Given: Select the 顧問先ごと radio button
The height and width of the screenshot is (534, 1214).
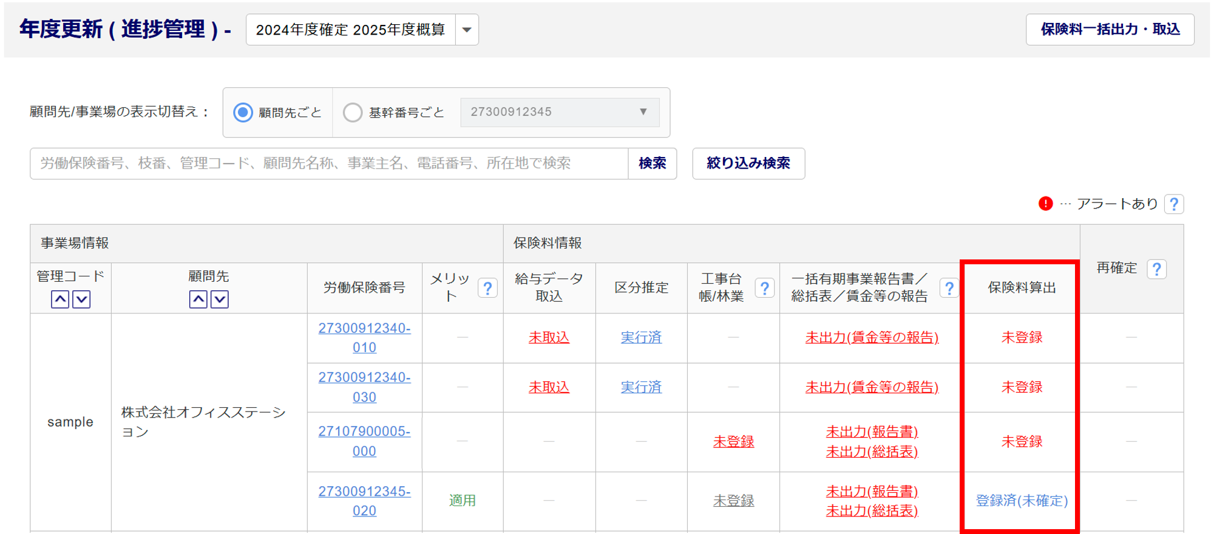Looking at the screenshot, I should tap(243, 113).
